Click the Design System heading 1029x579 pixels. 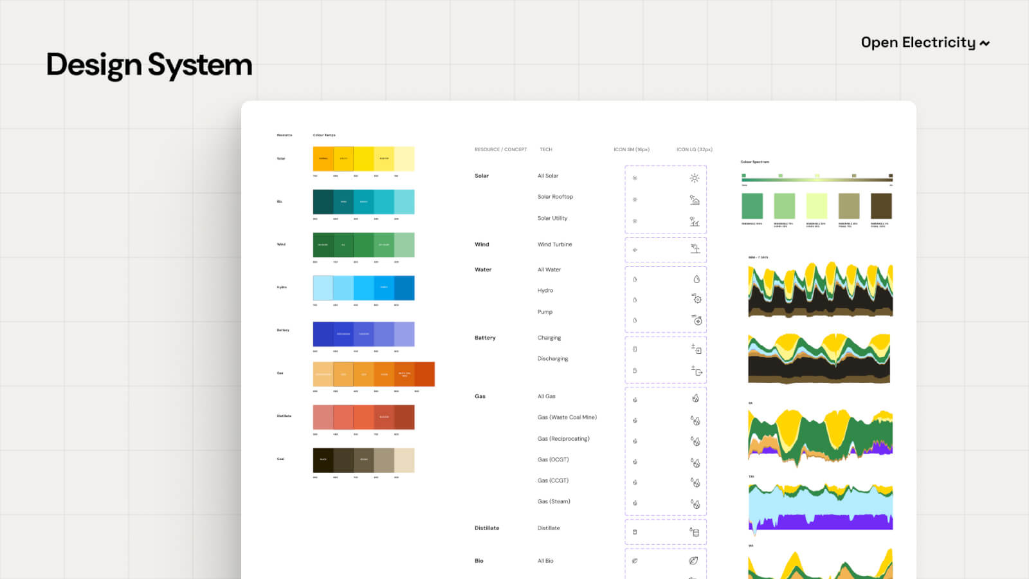(149, 65)
